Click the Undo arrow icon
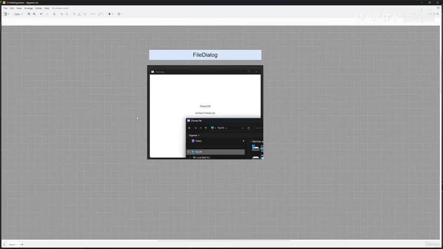Screen dimensions: 443x249 41,14
